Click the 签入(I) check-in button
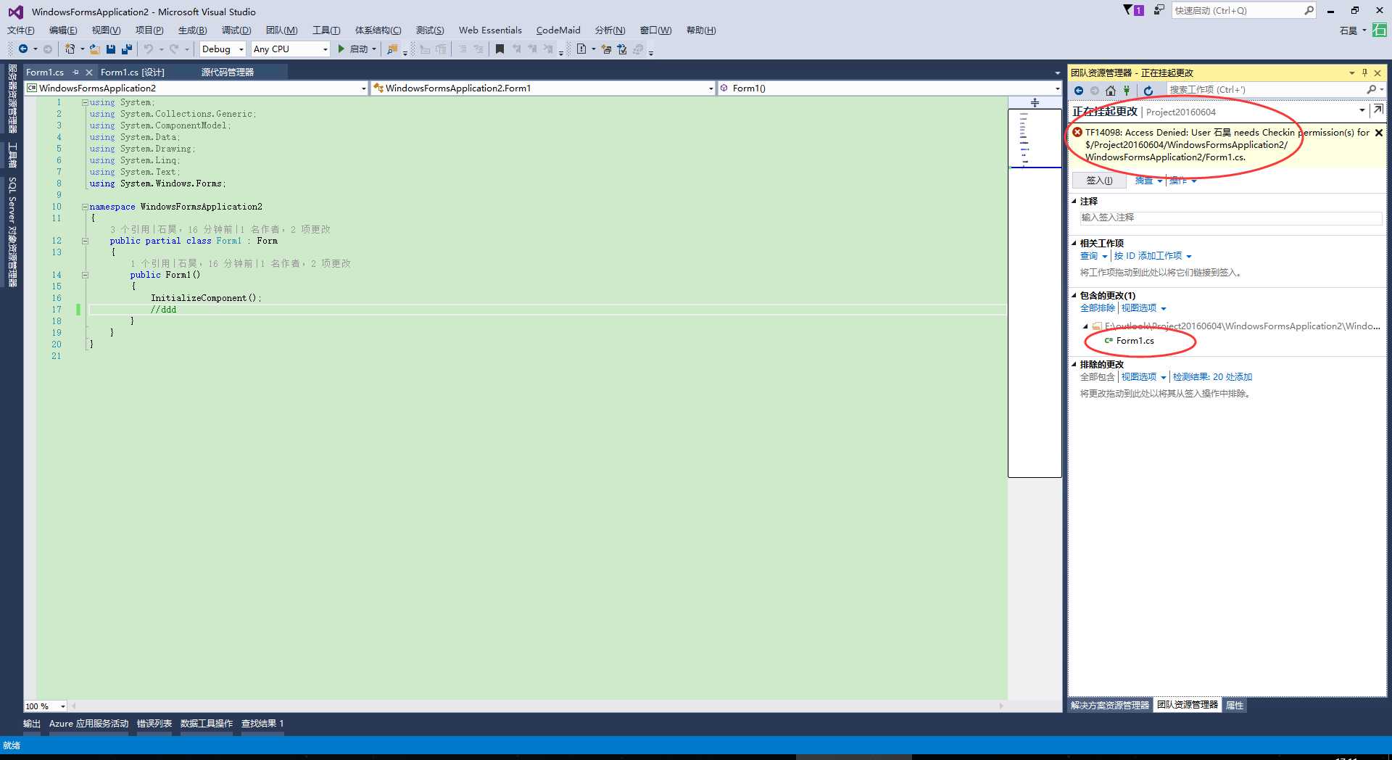1392x760 pixels. pos(1099,181)
